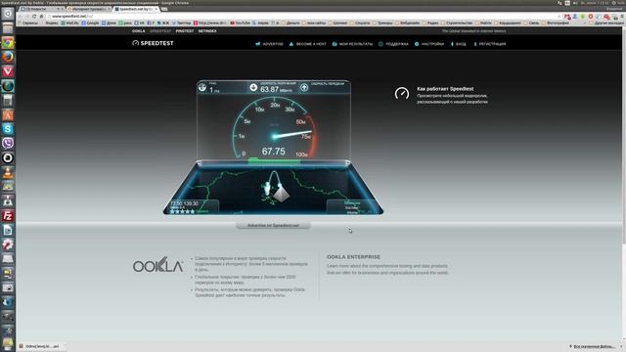Click the Speedtest logo
The width and height of the screenshot is (626, 352).
pos(153,43)
